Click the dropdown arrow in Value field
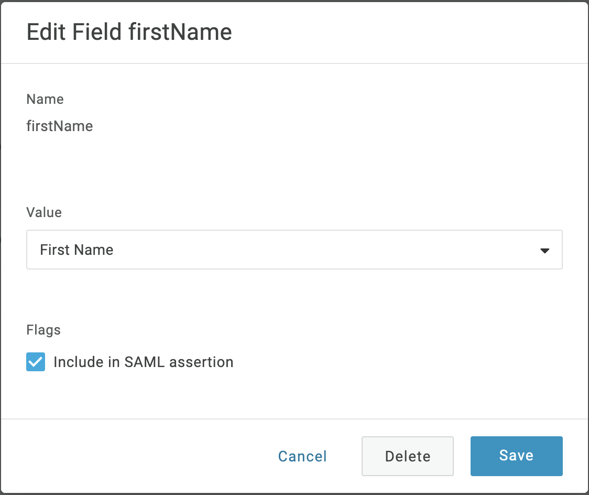Screen dimensions: 589x495 tap(544, 251)
